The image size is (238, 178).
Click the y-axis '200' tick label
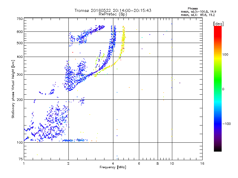pos(20,100)
